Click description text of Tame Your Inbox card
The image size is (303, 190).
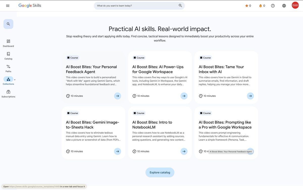[225, 81]
